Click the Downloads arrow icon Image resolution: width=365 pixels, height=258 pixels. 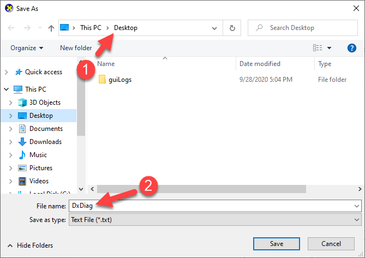pyautogui.click(x=22, y=142)
